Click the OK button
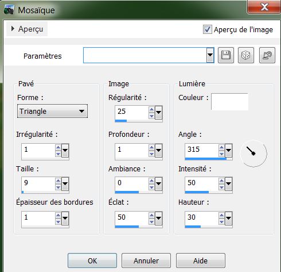 click(x=92, y=260)
